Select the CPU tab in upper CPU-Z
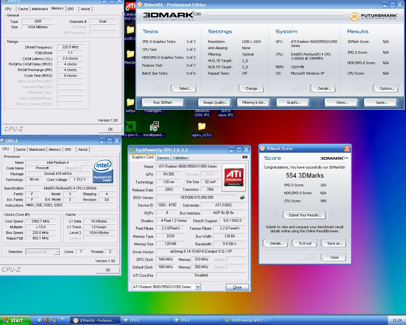This screenshot has height=325, width=406. [x=8, y=9]
